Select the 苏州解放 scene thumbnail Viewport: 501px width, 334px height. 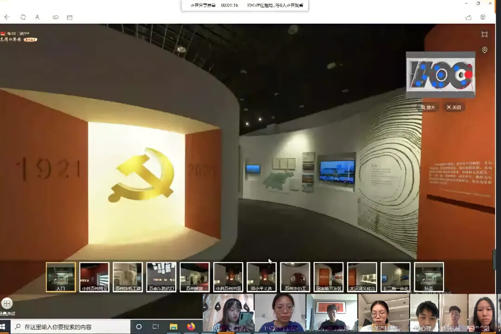click(x=194, y=277)
